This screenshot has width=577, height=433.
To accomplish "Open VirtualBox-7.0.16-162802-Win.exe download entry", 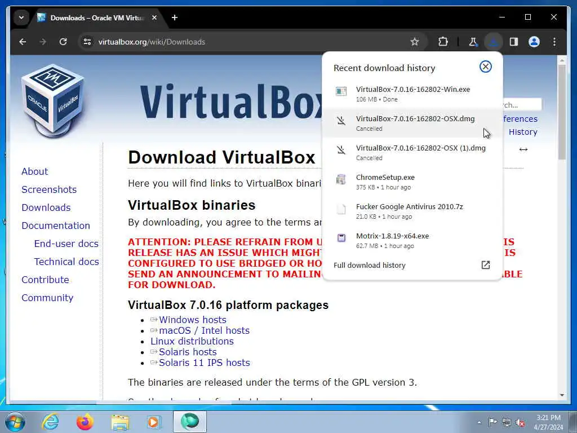I will (x=412, y=94).
